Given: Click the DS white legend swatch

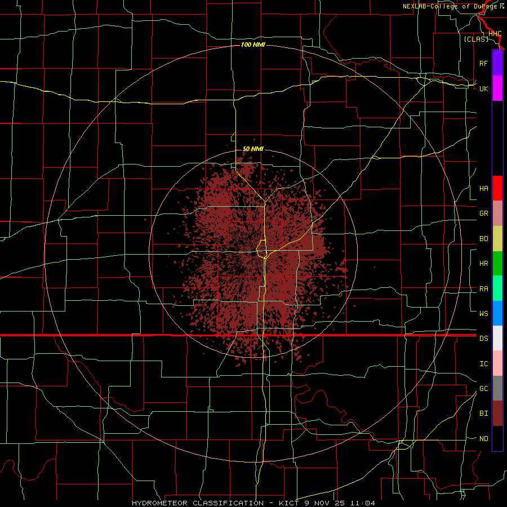Looking at the screenshot, I should coord(497,338).
